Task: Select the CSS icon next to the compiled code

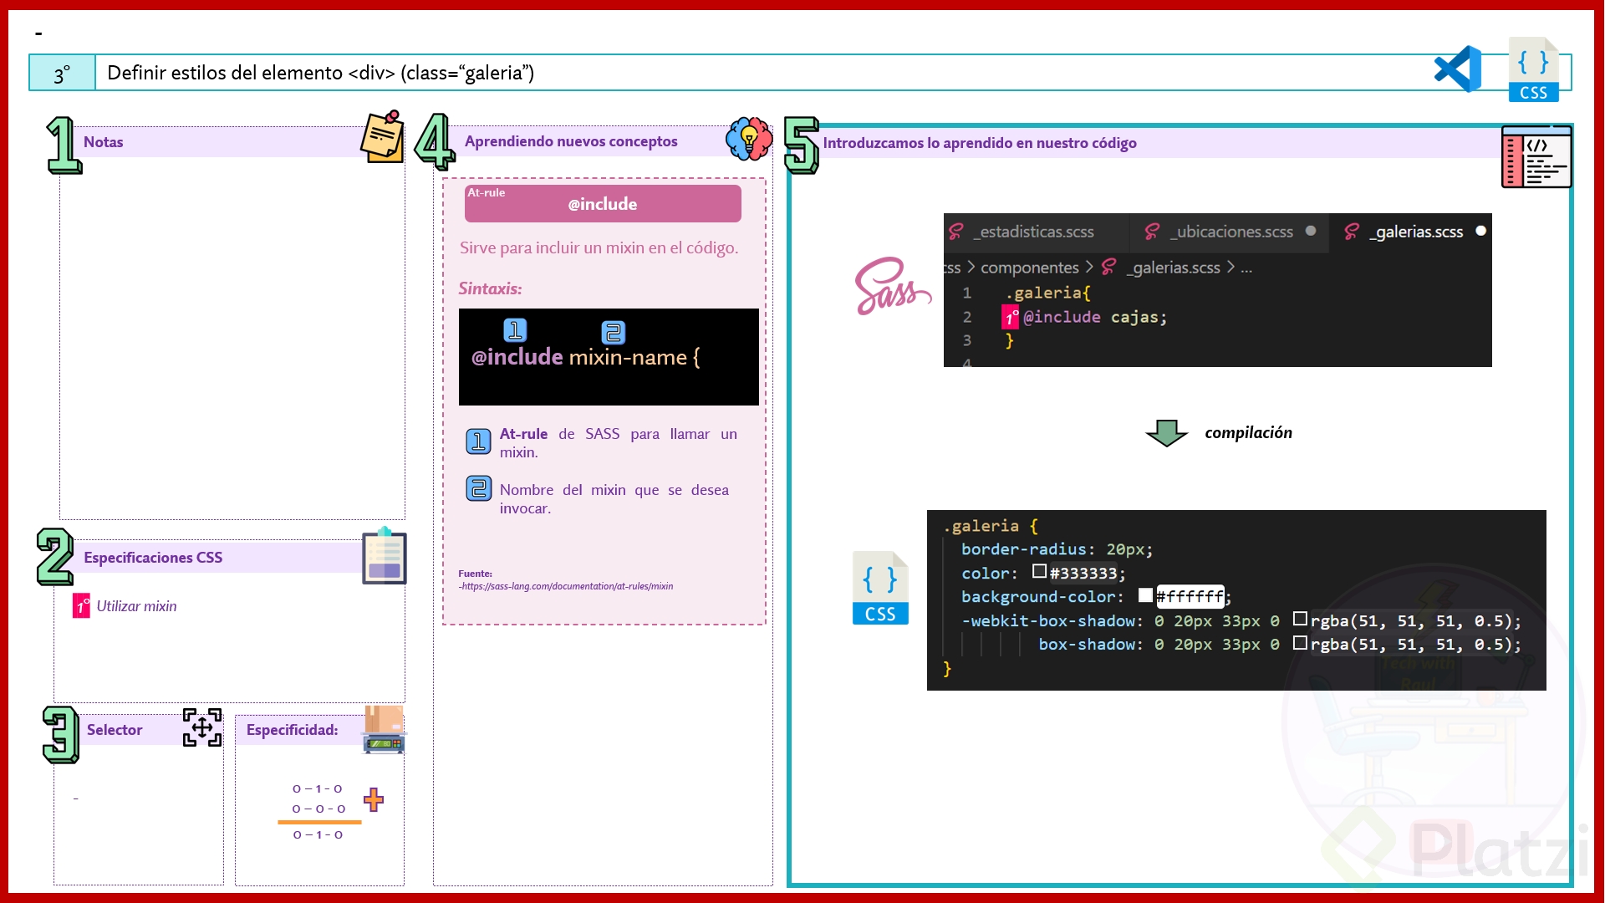Action: [879, 588]
